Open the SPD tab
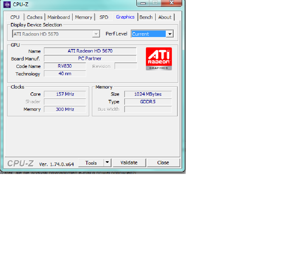This screenshot has width=302, height=269. coord(104,17)
